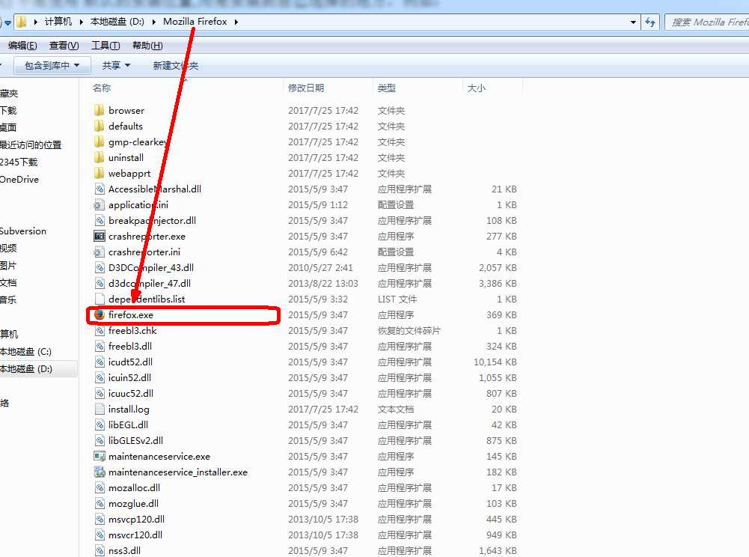Image resolution: width=749 pixels, height=557 pixels.
Task: Sort by the 类型 column header
Action: tap(386, 88)
